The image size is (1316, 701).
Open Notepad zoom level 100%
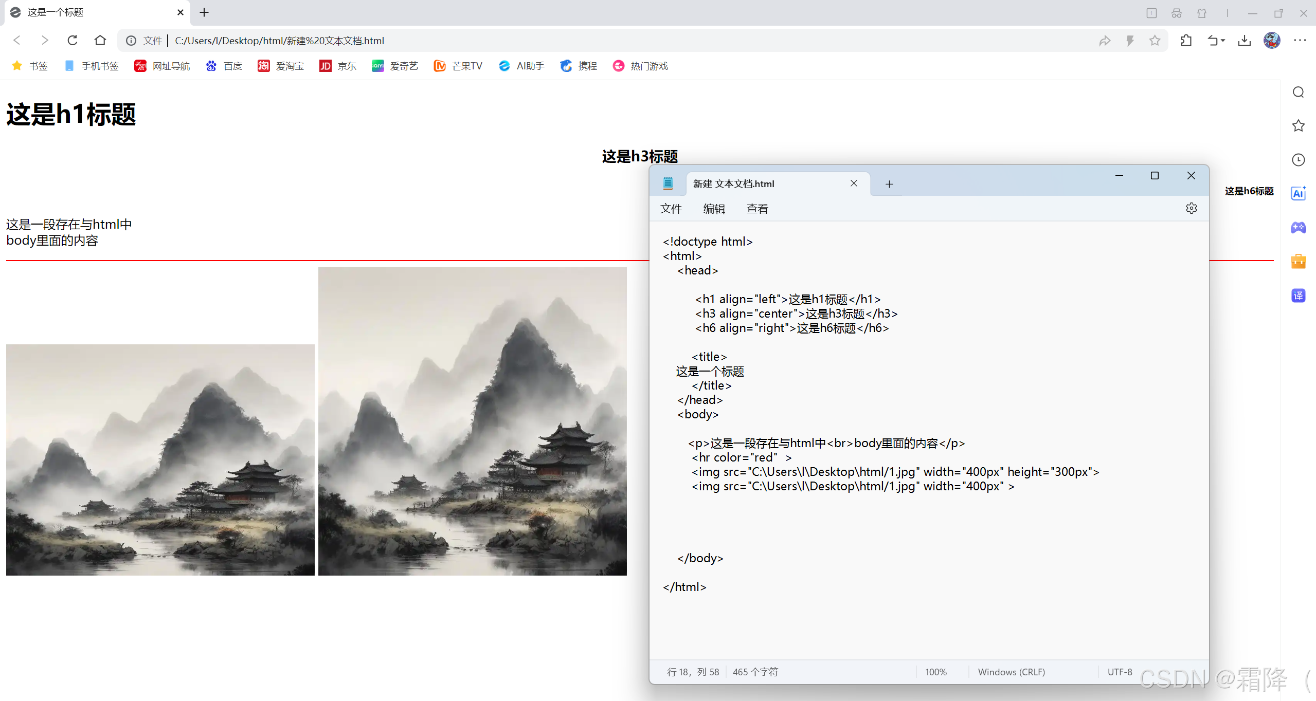tap(935, 672)
